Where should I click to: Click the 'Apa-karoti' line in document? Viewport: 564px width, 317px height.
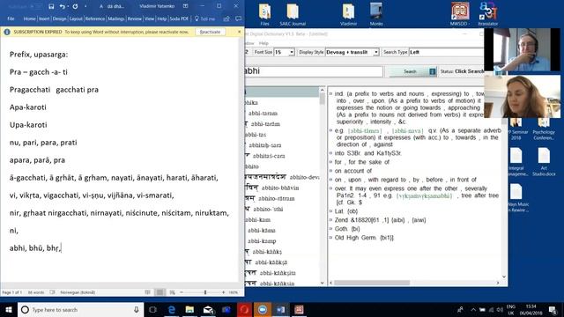tap(28, 107)
